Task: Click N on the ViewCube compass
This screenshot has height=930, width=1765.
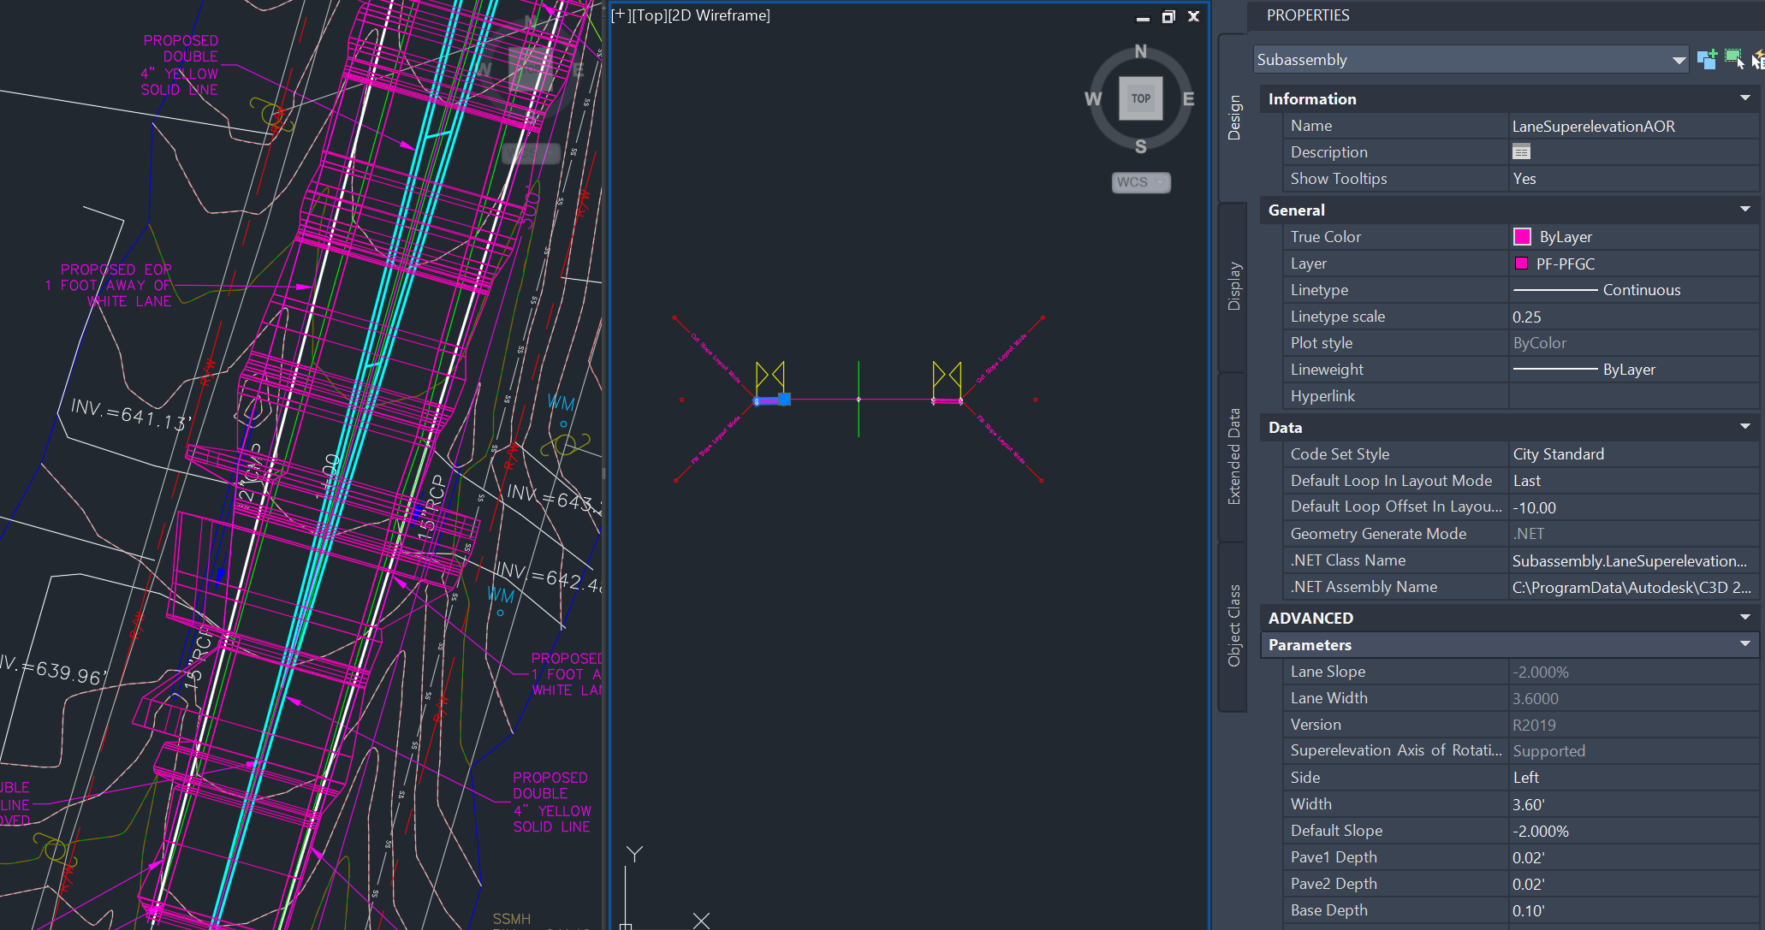Action: (x=1139, y=51)
